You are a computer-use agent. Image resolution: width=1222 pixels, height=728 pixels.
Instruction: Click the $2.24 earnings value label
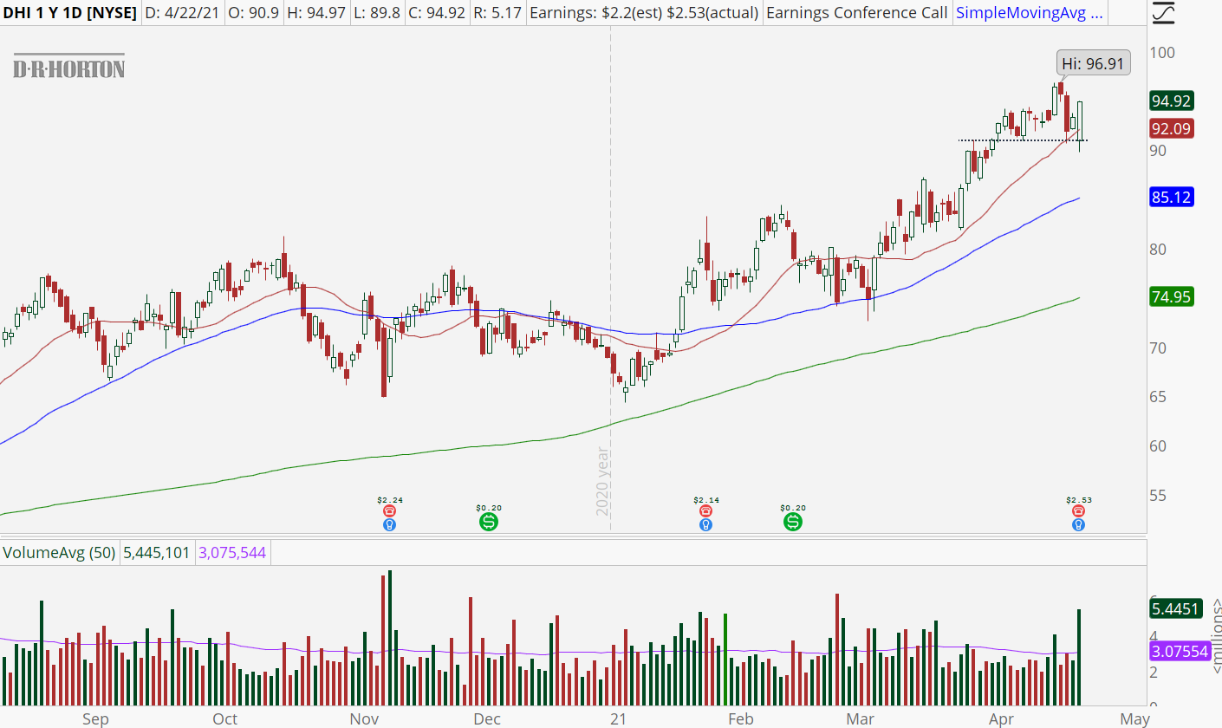point(389,500)
